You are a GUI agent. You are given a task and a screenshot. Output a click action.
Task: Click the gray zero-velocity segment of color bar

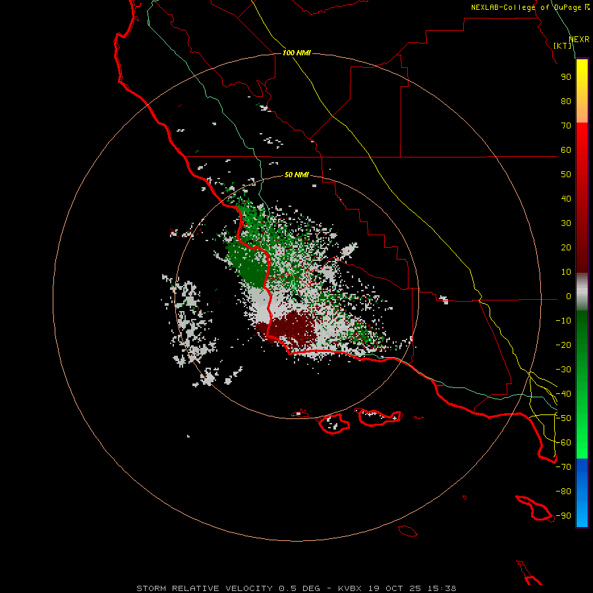582,292
